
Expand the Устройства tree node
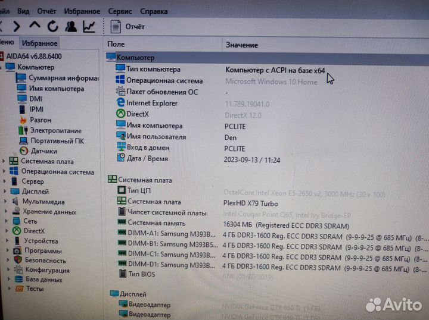[x=8, y=240]
